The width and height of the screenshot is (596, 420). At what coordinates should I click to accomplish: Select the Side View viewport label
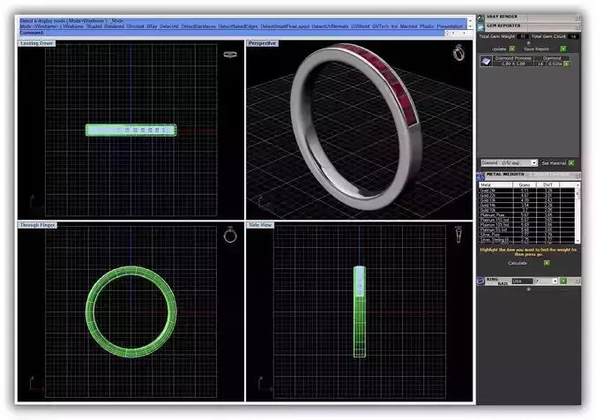pyautogui.click(x=260, y=225)
